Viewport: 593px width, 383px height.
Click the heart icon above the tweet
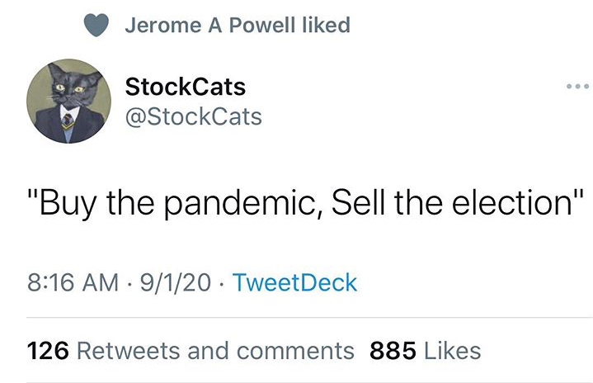(98, 26)
